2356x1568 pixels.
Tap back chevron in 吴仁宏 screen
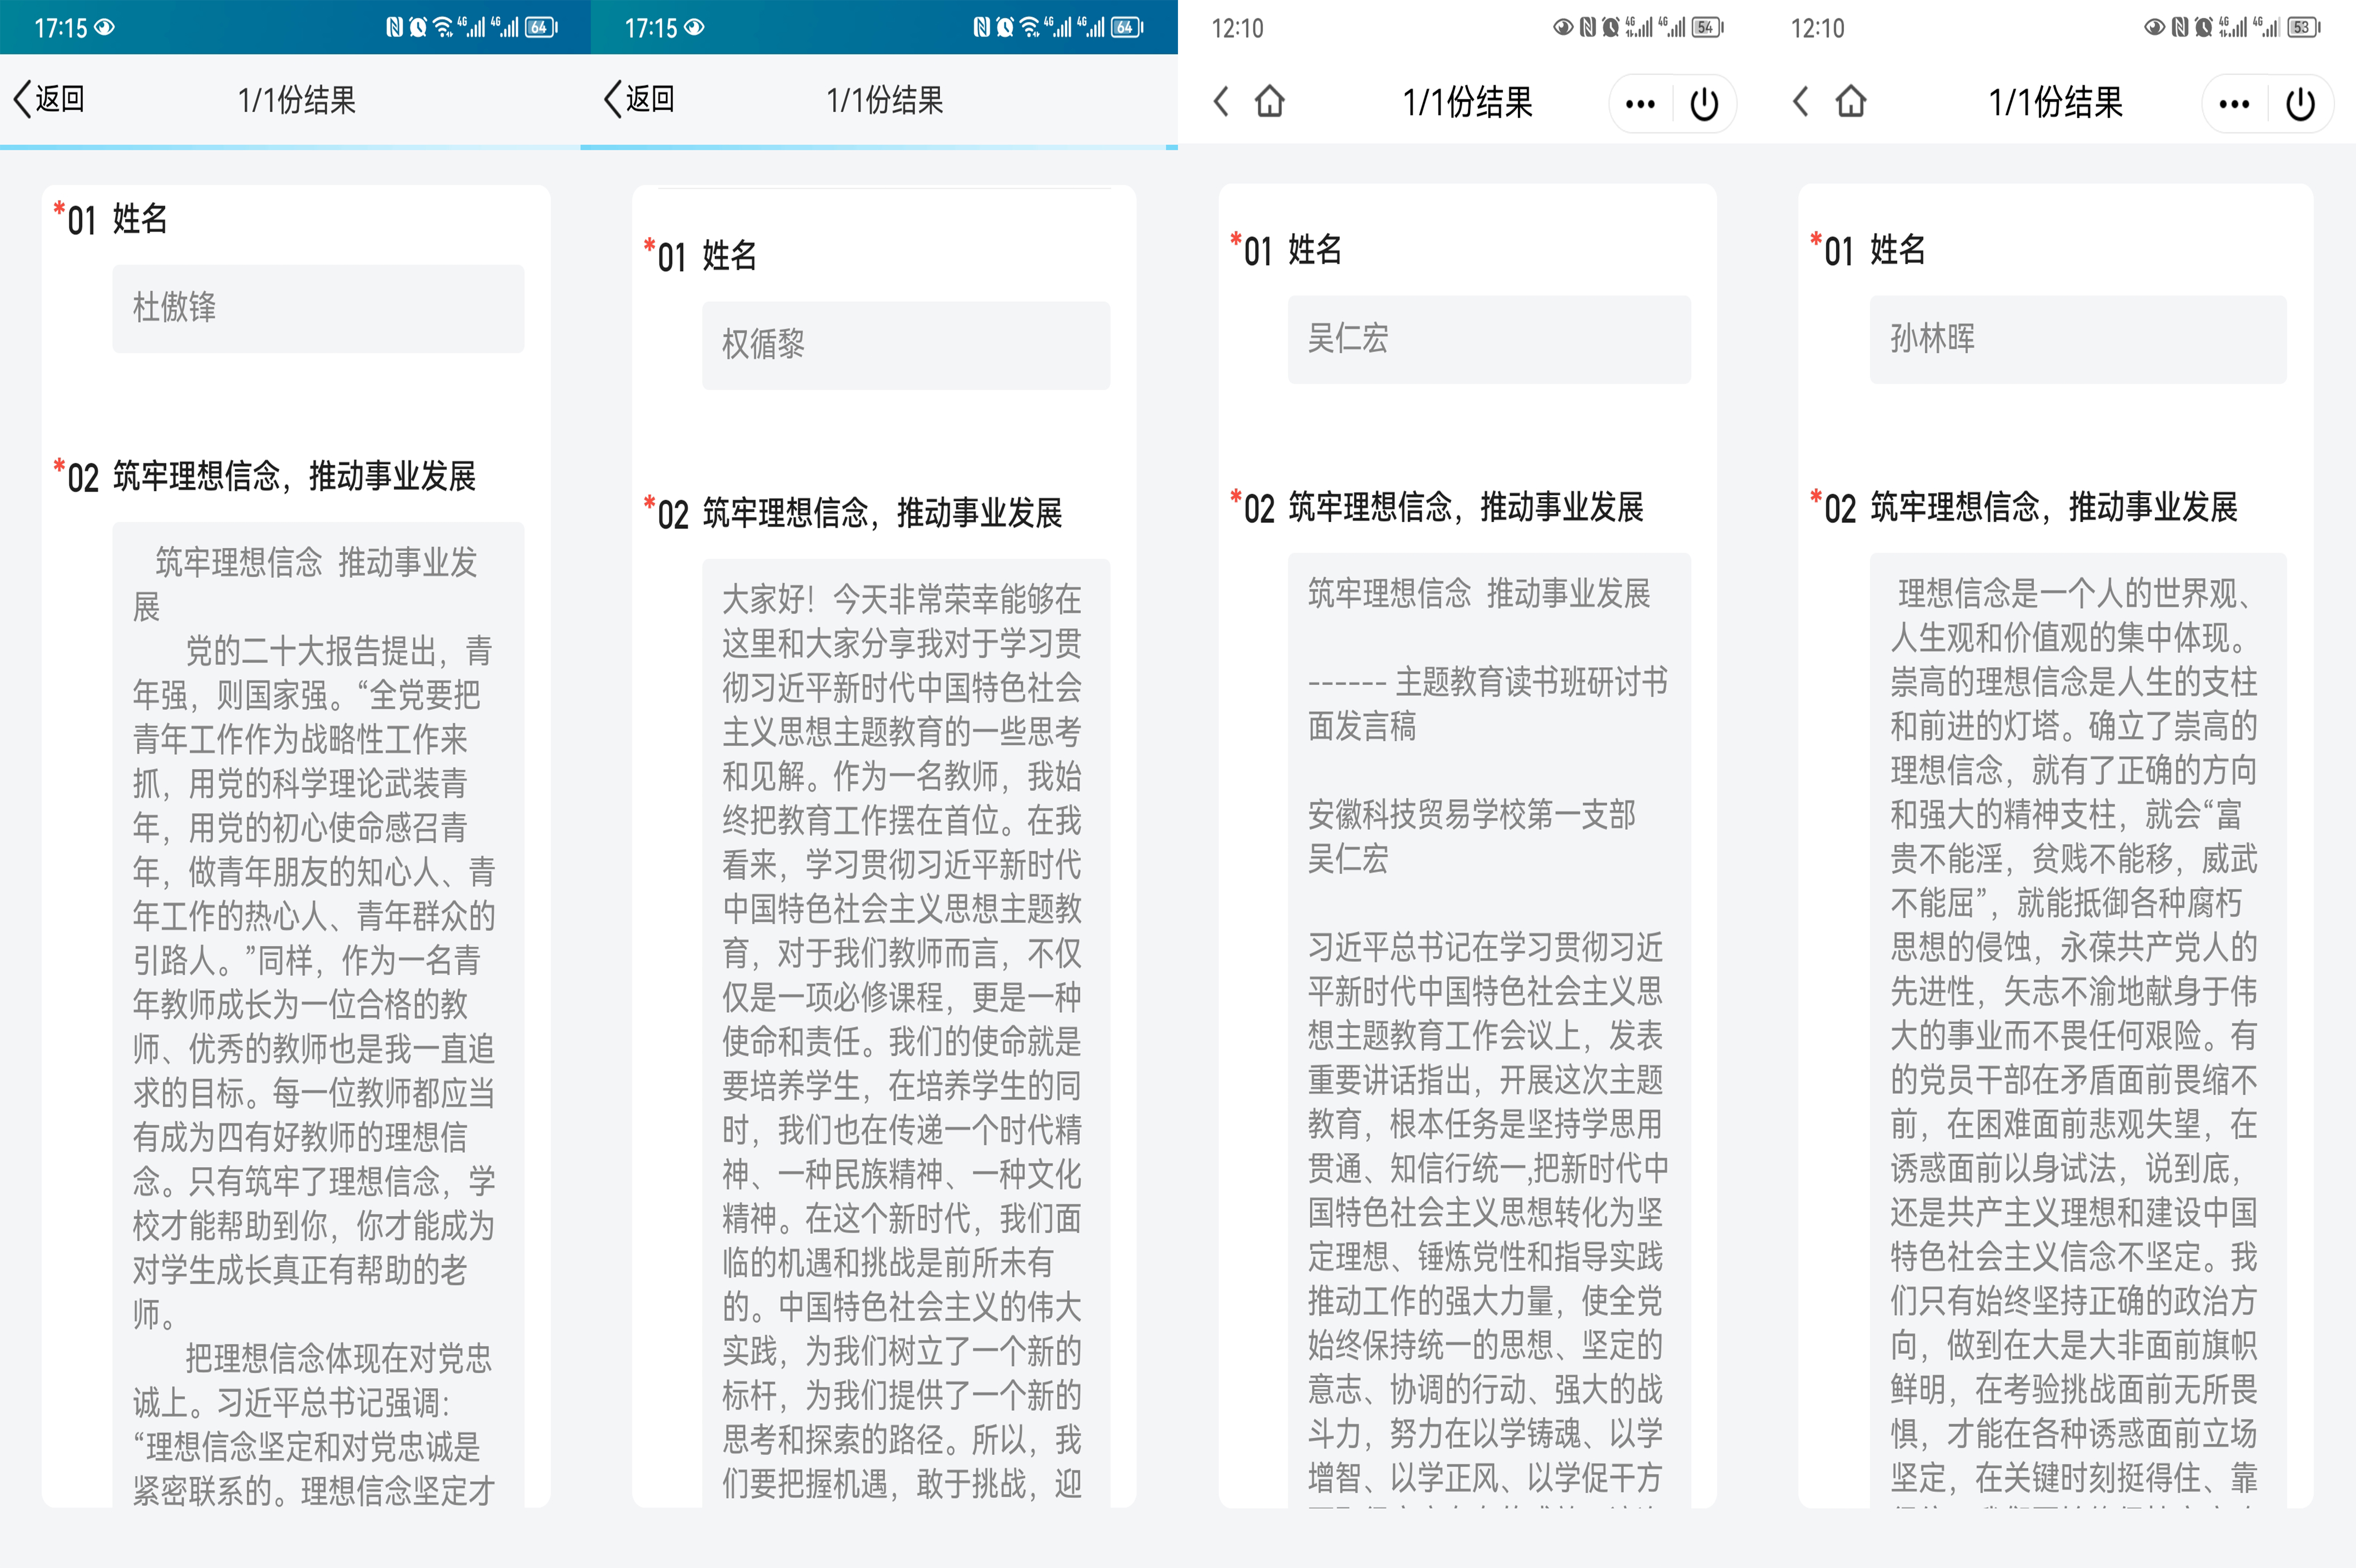1221,102
